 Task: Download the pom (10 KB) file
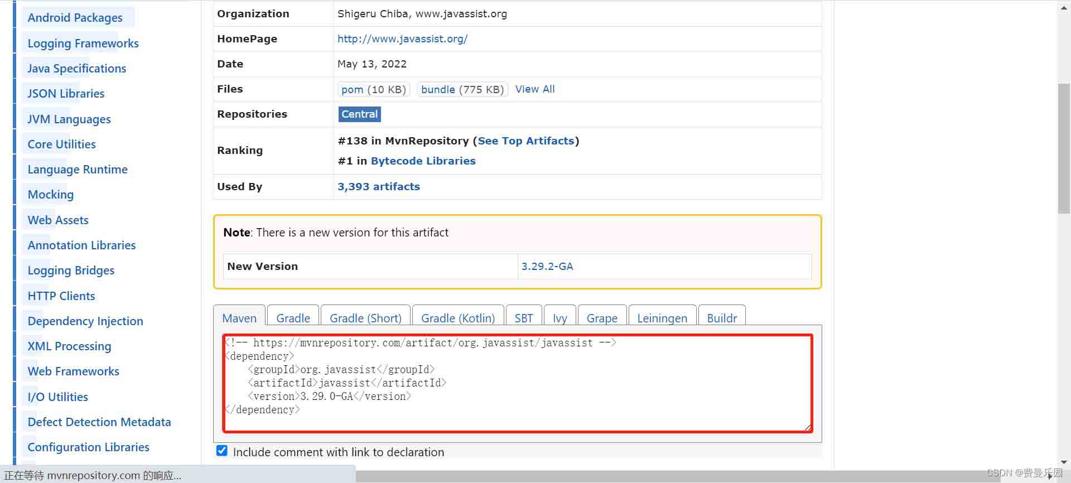pos(374,89)
